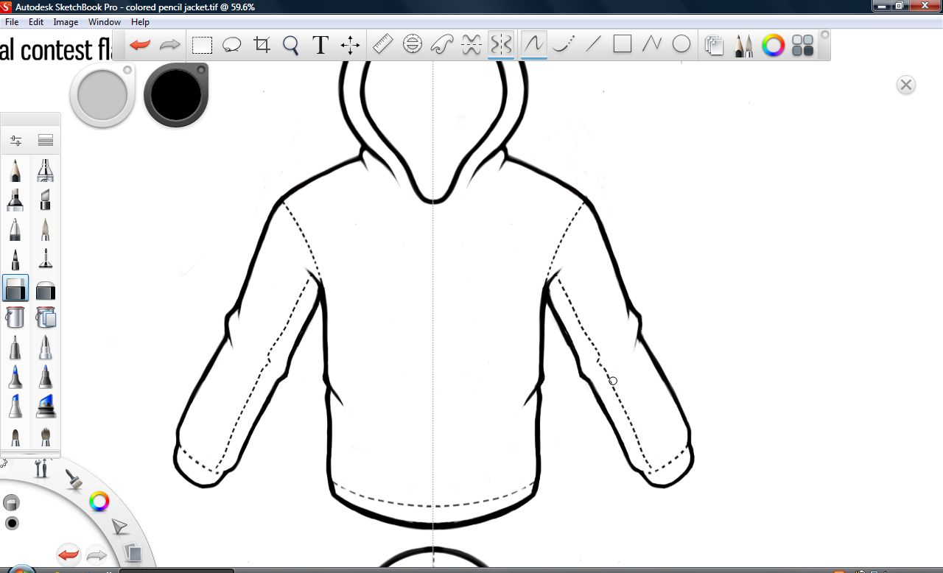The image size is (943, 573).
Task: Open the Copic Library palette
Action: point(803,46)
